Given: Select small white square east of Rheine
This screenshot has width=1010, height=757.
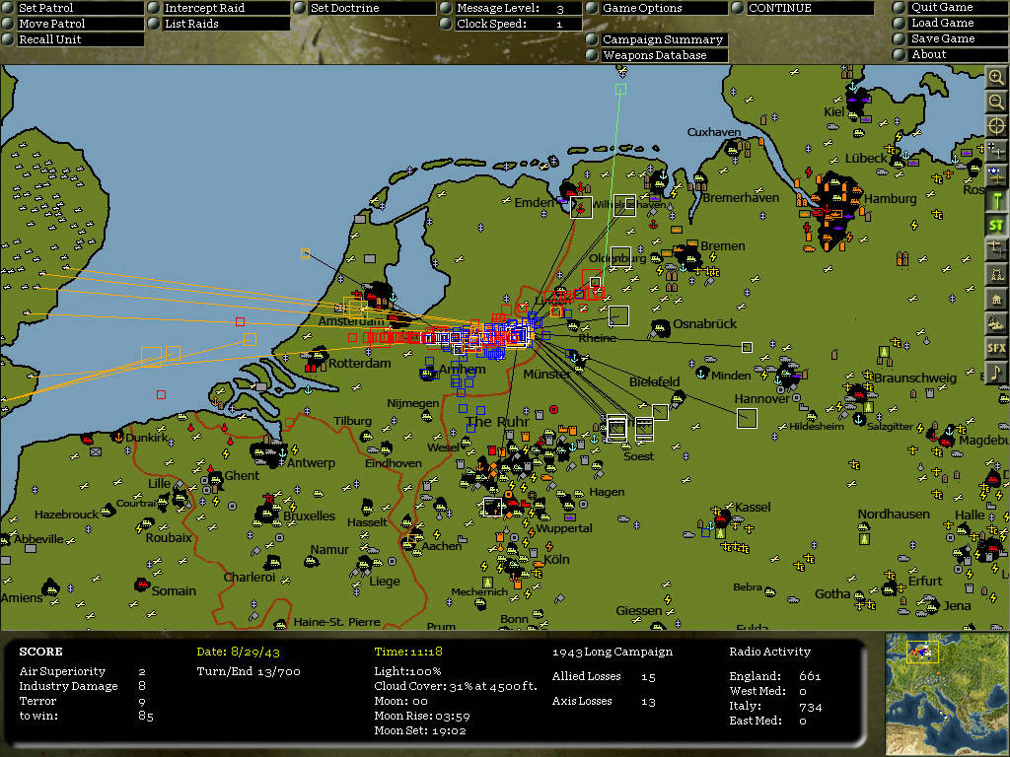Looking at the screenshot, I should 747,348.
